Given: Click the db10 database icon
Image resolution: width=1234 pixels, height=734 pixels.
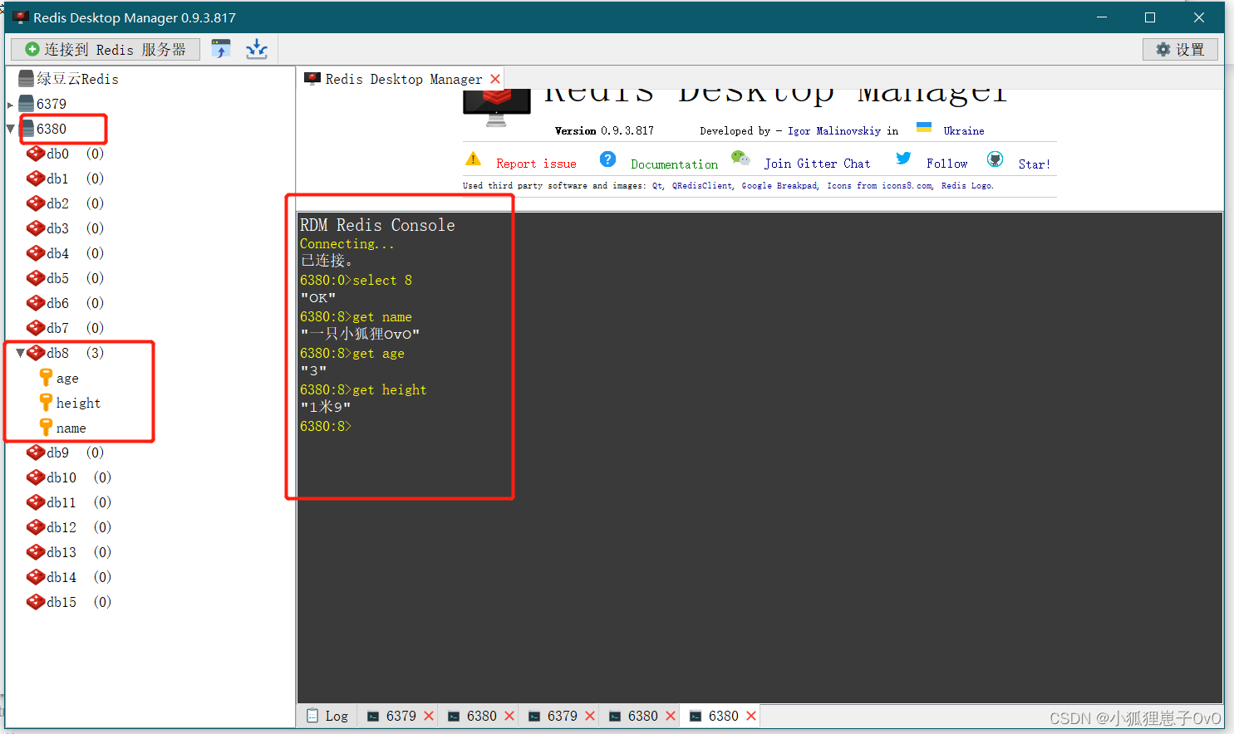Looking at the screenshot, I should (36, 477).
